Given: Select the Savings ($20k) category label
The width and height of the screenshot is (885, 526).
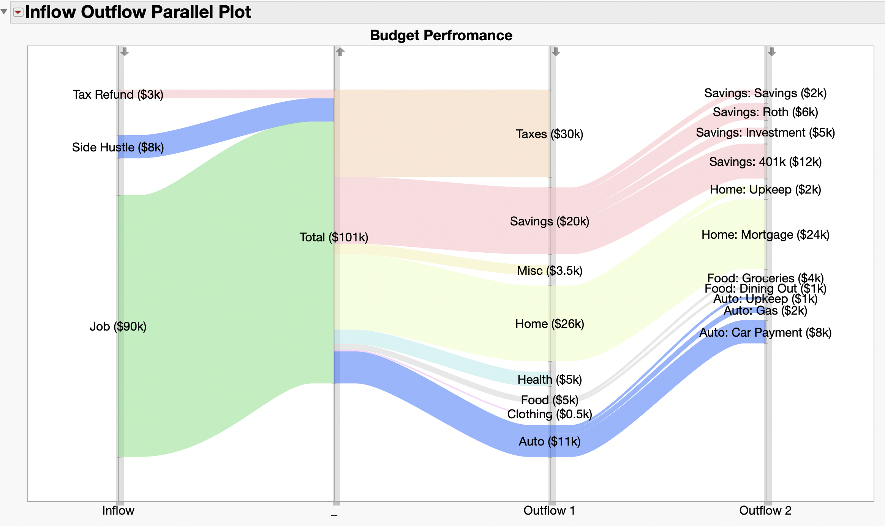Looking at the screenshot, I should 549,221.
